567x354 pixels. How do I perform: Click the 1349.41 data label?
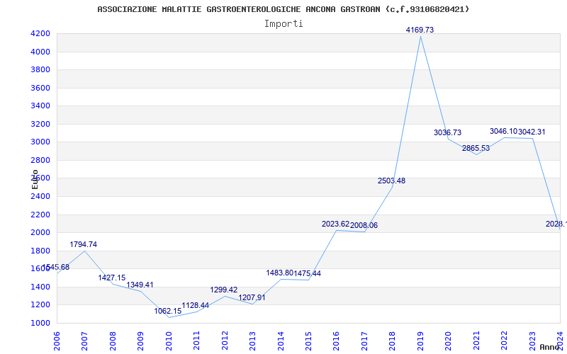coord(140,285)
